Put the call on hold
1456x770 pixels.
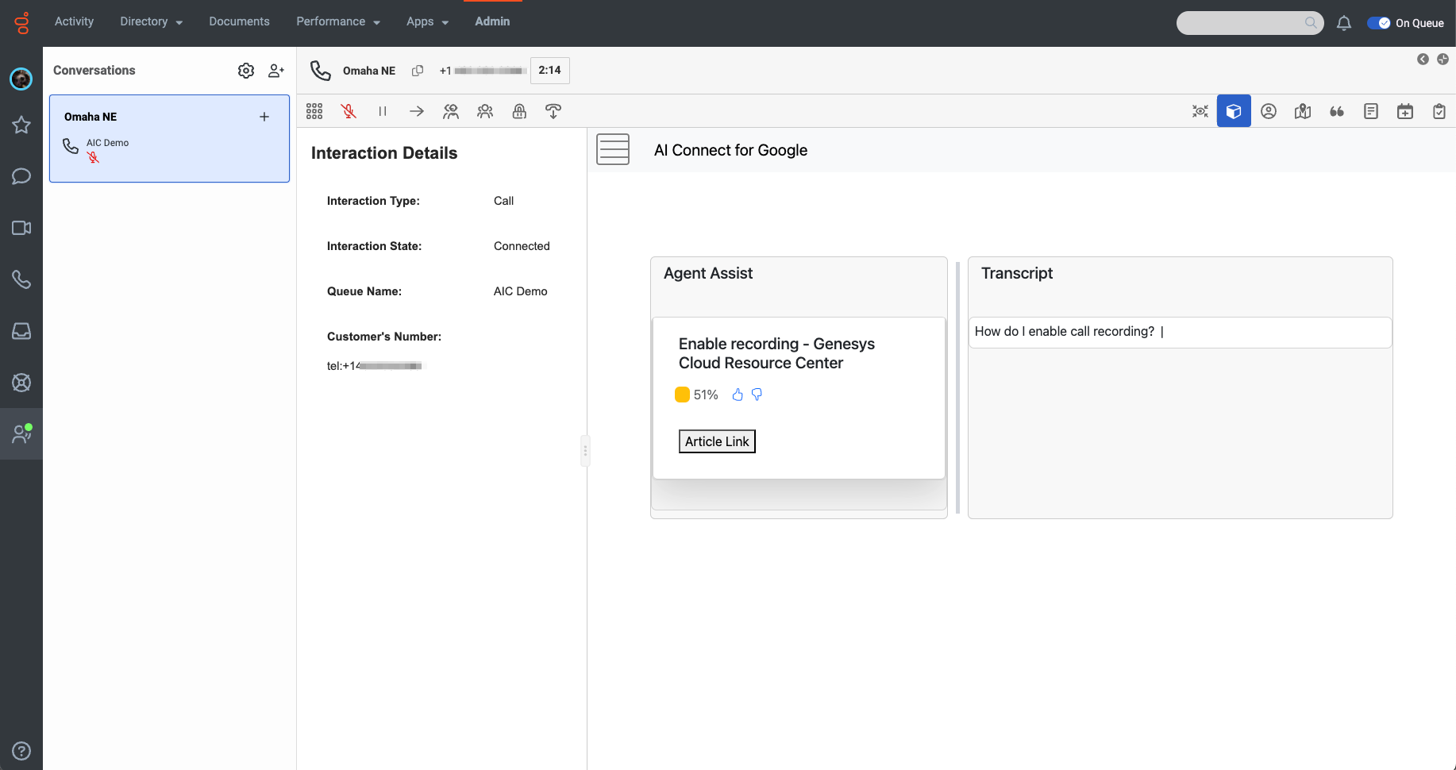(x=383, y=111)
